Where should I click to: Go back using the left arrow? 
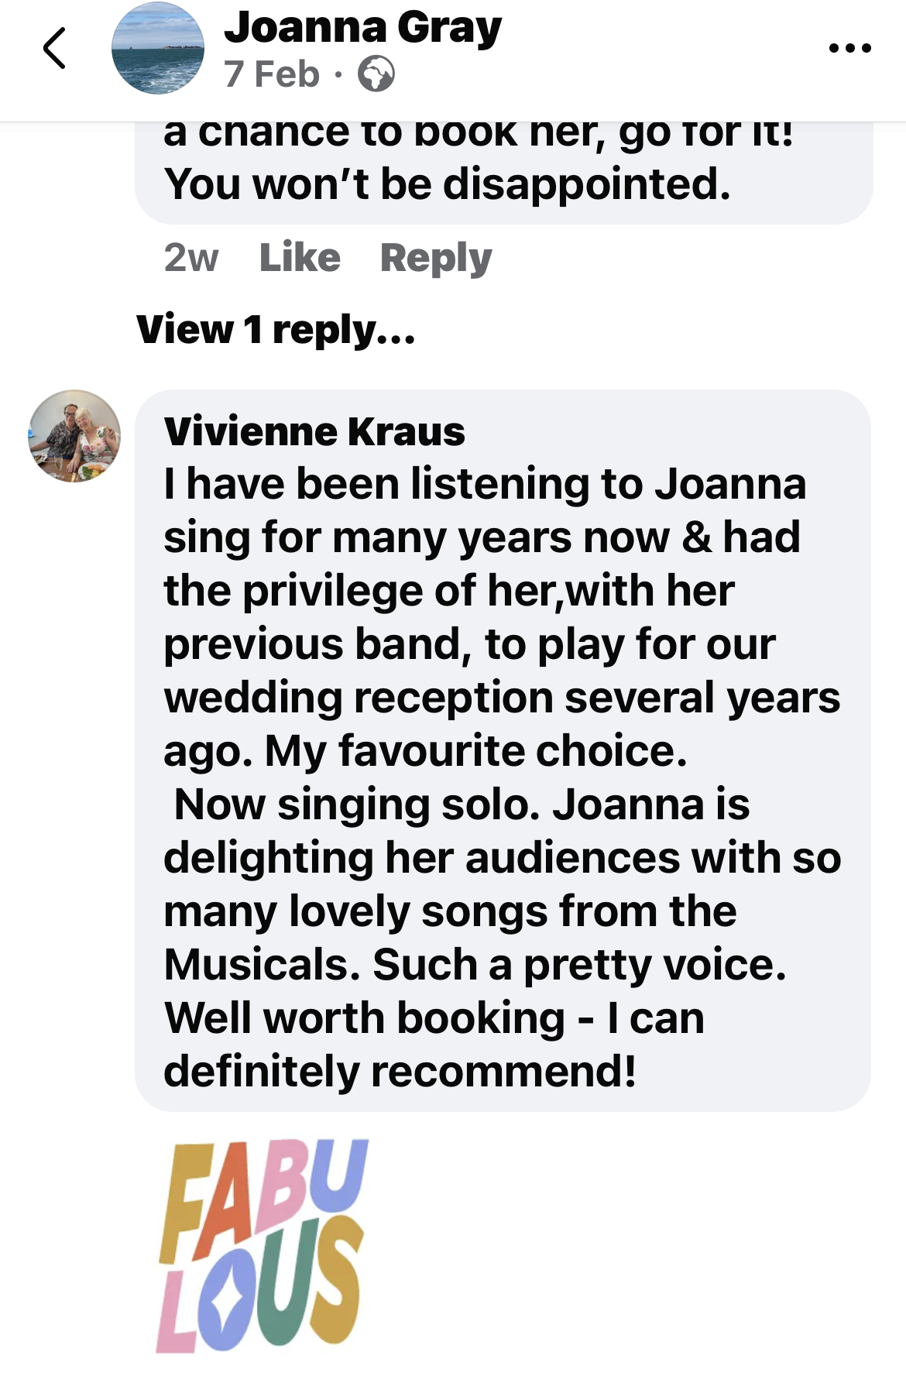click(54, 48)
